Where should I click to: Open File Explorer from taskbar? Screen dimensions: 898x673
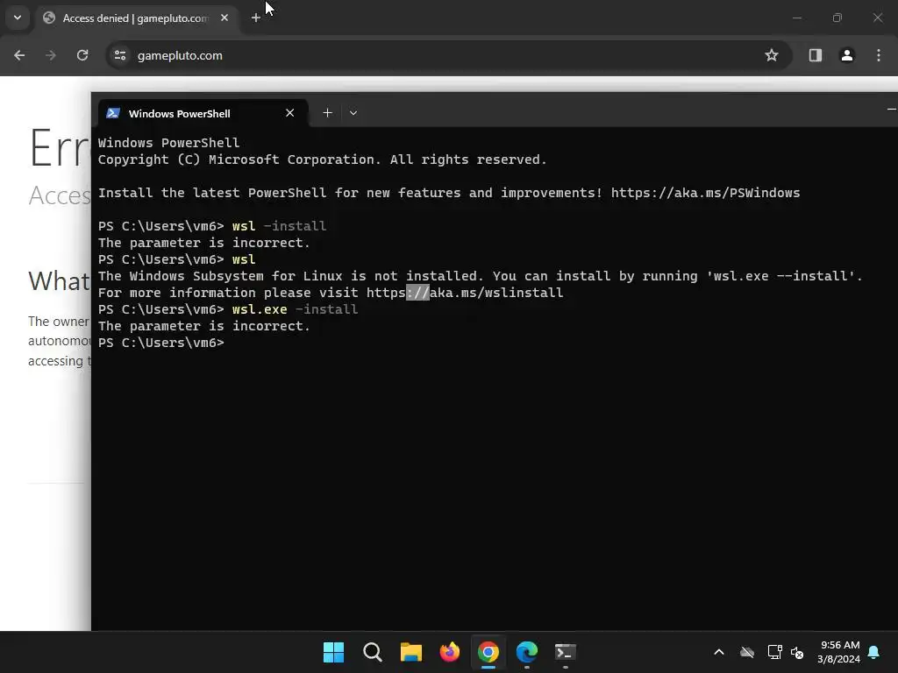(x=411, y=652)
